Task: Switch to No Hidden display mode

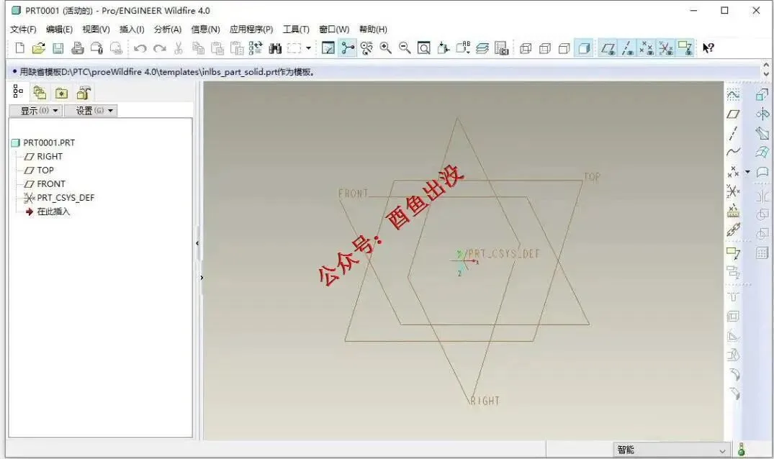Action: click(x=564, y=48)
